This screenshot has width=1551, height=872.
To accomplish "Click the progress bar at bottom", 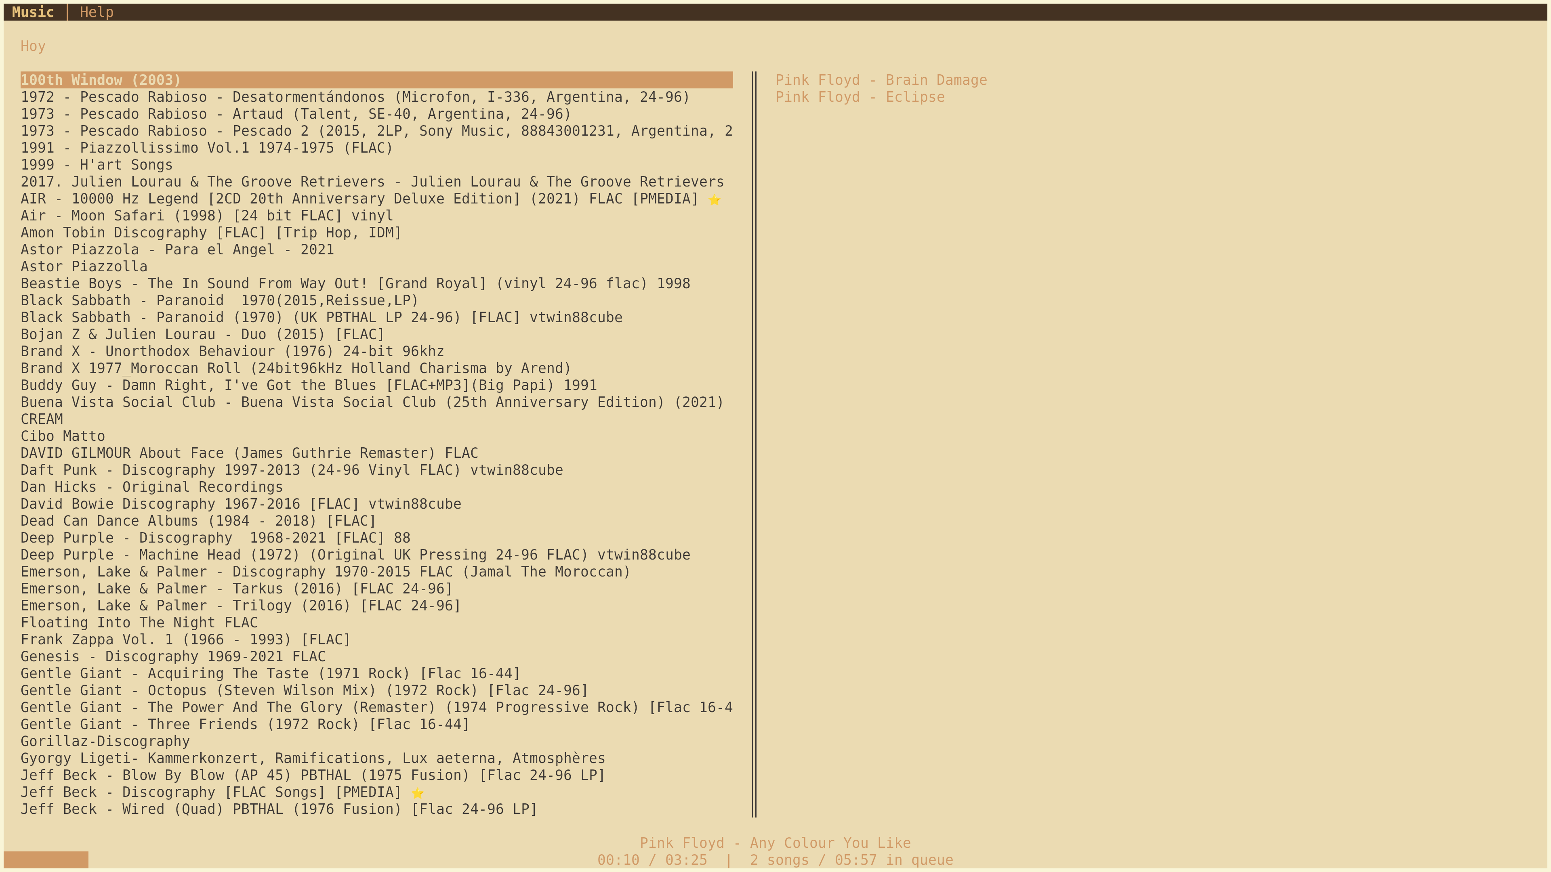I will coord(47,866).
